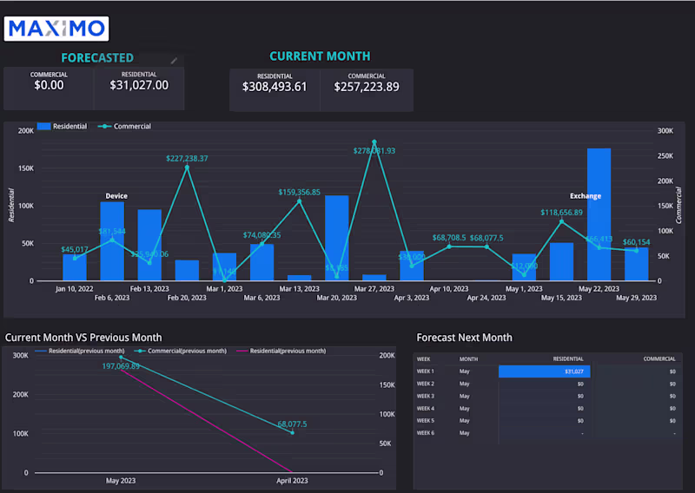Click the MAXIMO logo

[56, 29]
